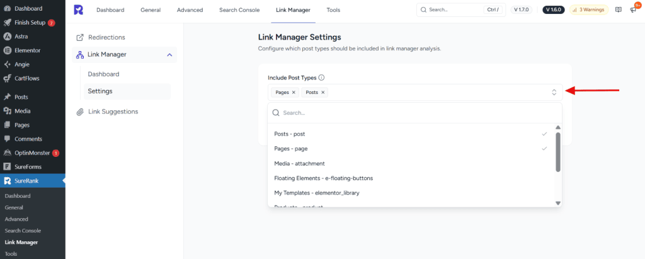Image resolution: width=645 pixels, height=259 pixels.
Task: Open Link Suggestions in the left panel
Action: coord(124,112)
